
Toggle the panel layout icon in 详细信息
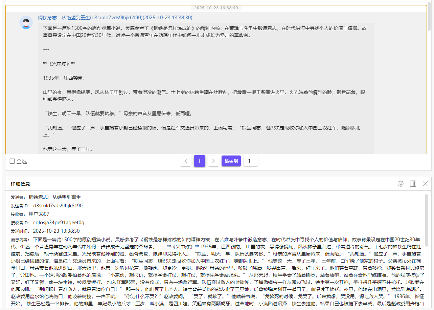pos(413,184)
